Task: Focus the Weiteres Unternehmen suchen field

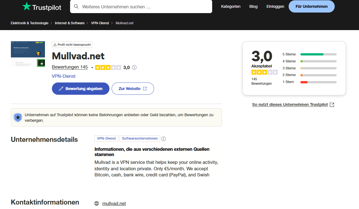Action: (x=141, y=6)
